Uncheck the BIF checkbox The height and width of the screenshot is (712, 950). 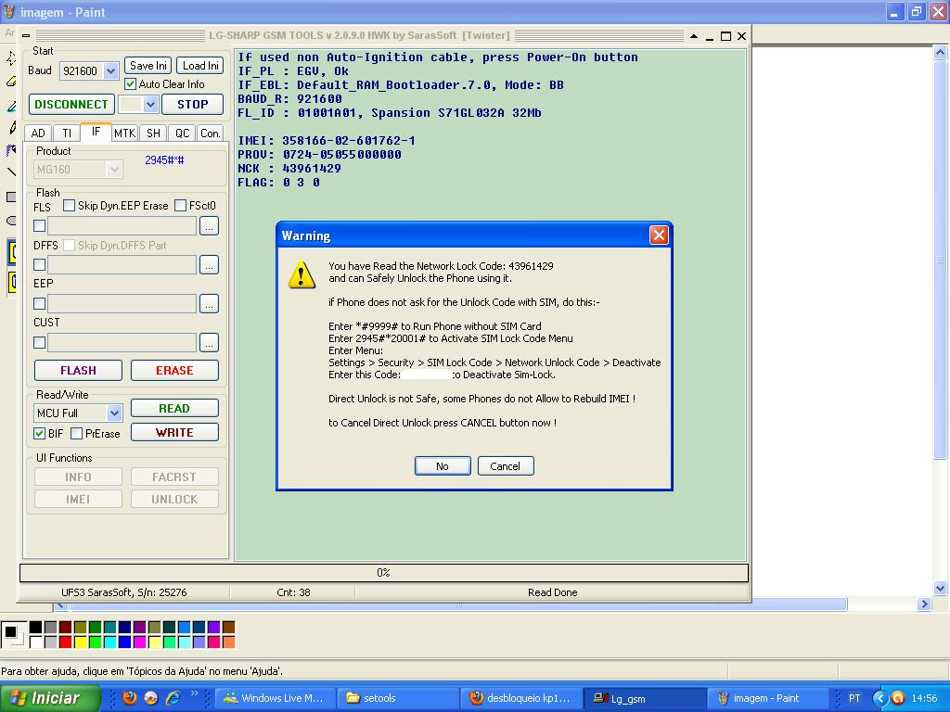pos(39,434)
